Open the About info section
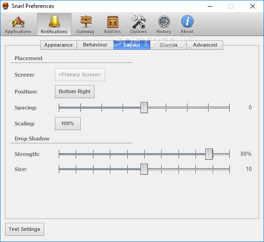Viewport: 264px width, 242px height. 187,24
